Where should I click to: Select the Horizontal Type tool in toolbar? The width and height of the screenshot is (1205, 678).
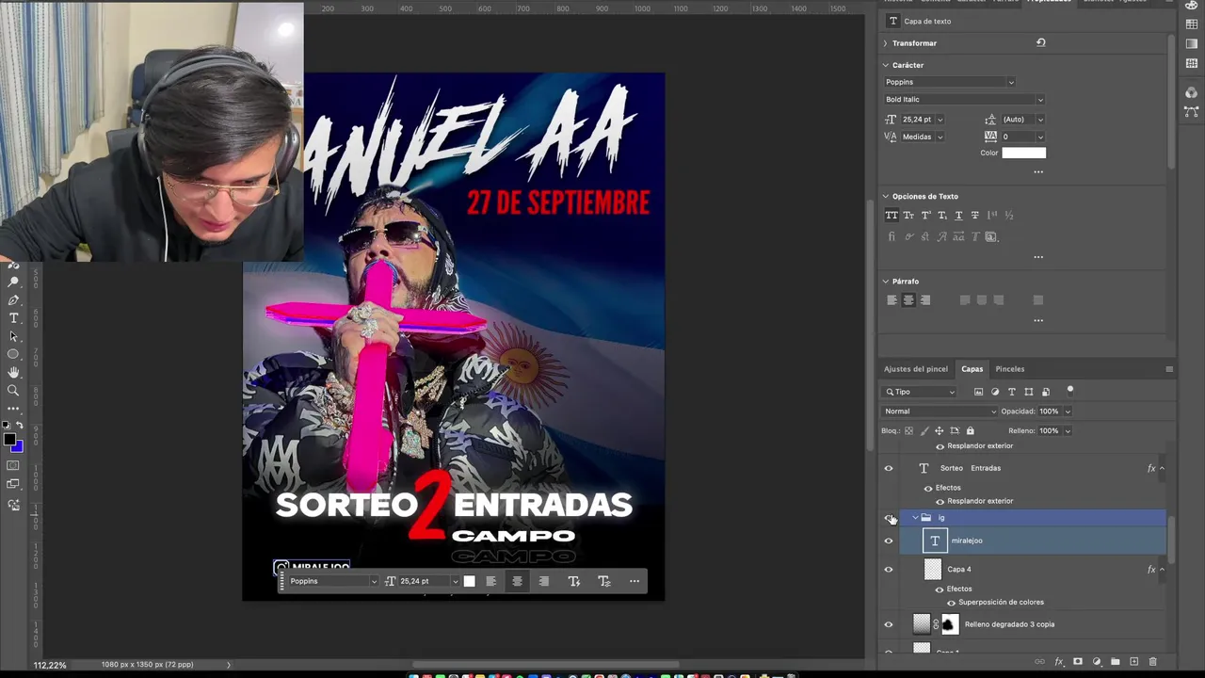coord(13,318)
